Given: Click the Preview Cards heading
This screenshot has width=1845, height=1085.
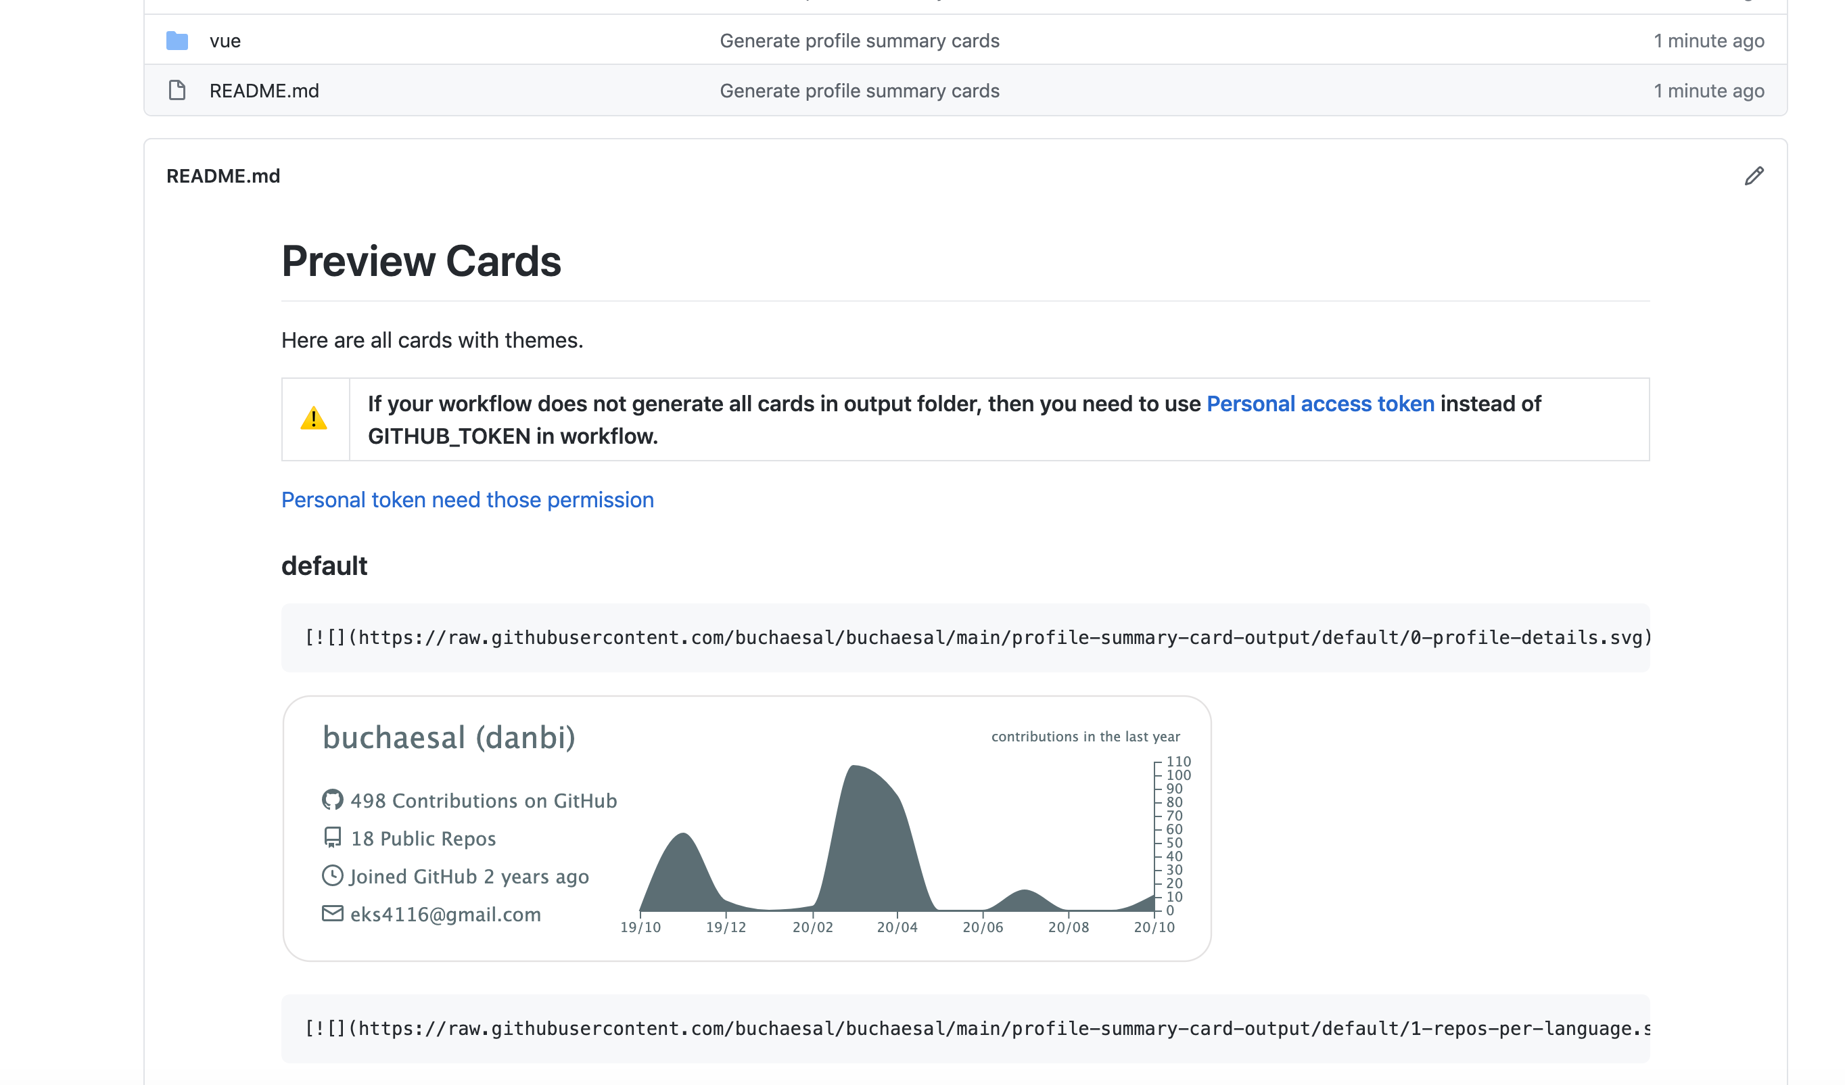Looking at the screenshot, I should pyautogui.click(x=421, y=261).
